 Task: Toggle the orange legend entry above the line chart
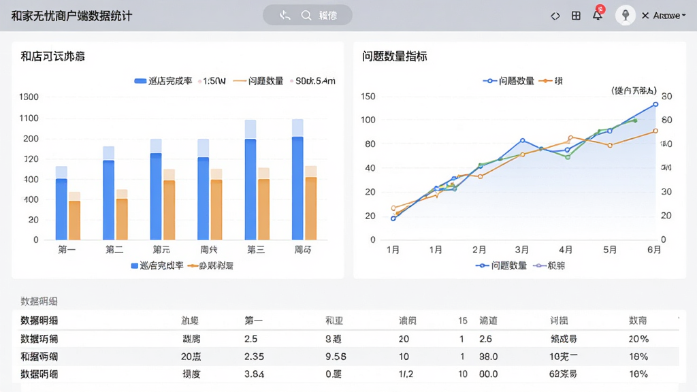(551, 81)
